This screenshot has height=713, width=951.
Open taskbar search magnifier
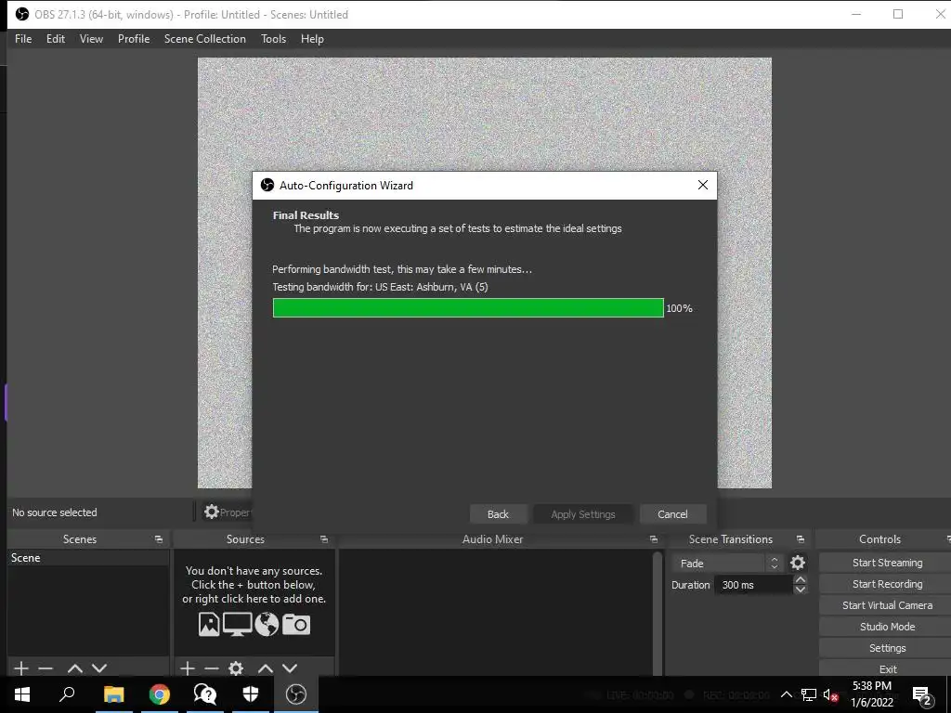click(x=67, y=694)
